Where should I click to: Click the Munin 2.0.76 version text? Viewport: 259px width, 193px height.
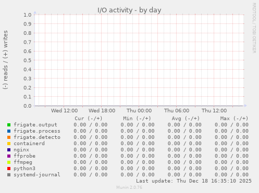(x=129, y=187)
